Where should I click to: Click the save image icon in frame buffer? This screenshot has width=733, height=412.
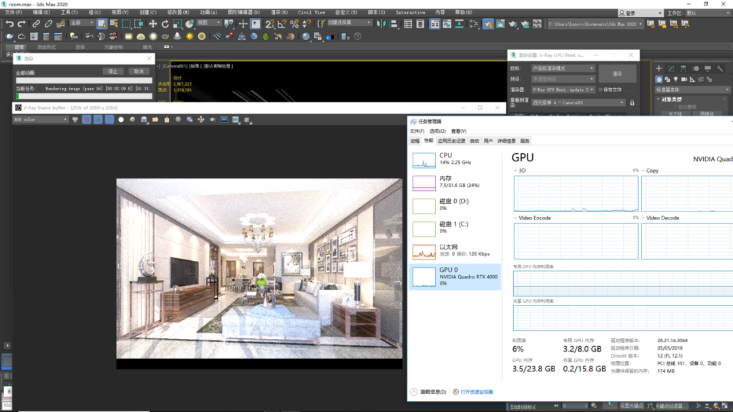(144, 120)
